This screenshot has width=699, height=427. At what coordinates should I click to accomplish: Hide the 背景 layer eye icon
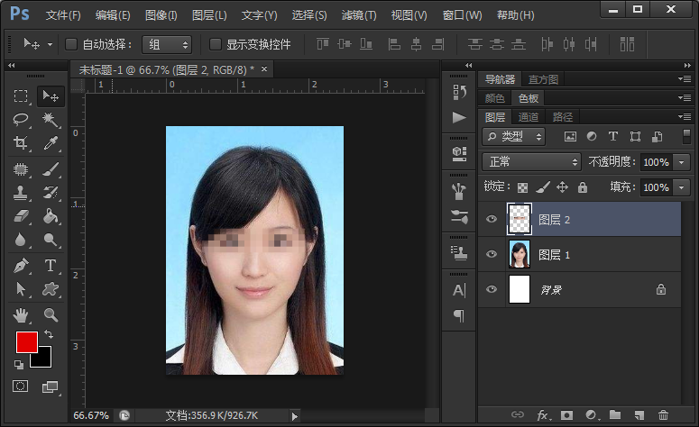(492, 289)
